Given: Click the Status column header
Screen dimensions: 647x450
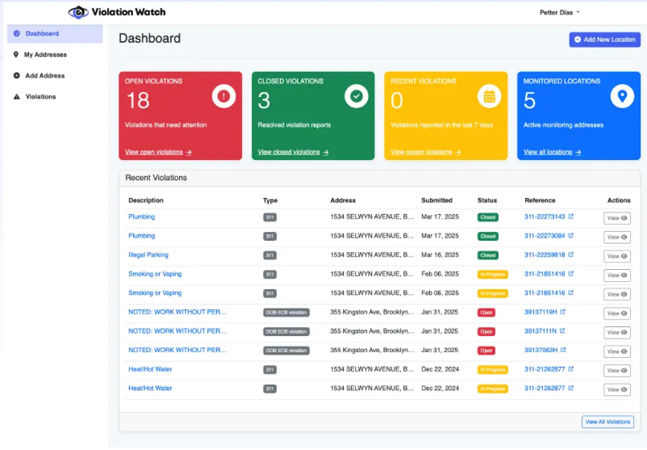Looking at the screenshot, I should (x=487, y=200).
